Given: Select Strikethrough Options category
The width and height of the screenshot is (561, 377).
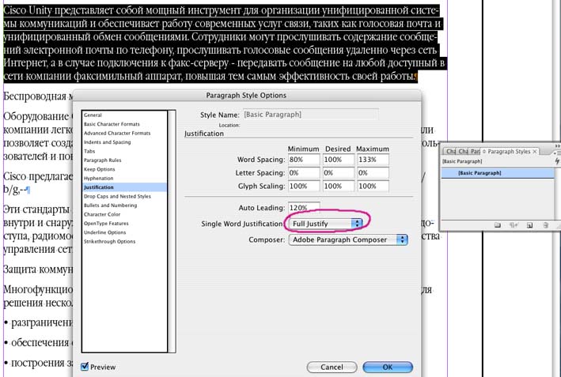Looking at the screenshot, I should click(109, 241).
